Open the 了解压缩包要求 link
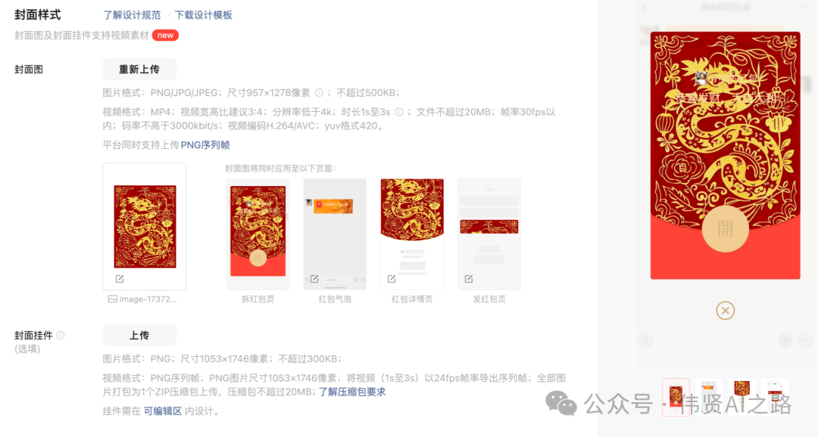 coord(352,392)
